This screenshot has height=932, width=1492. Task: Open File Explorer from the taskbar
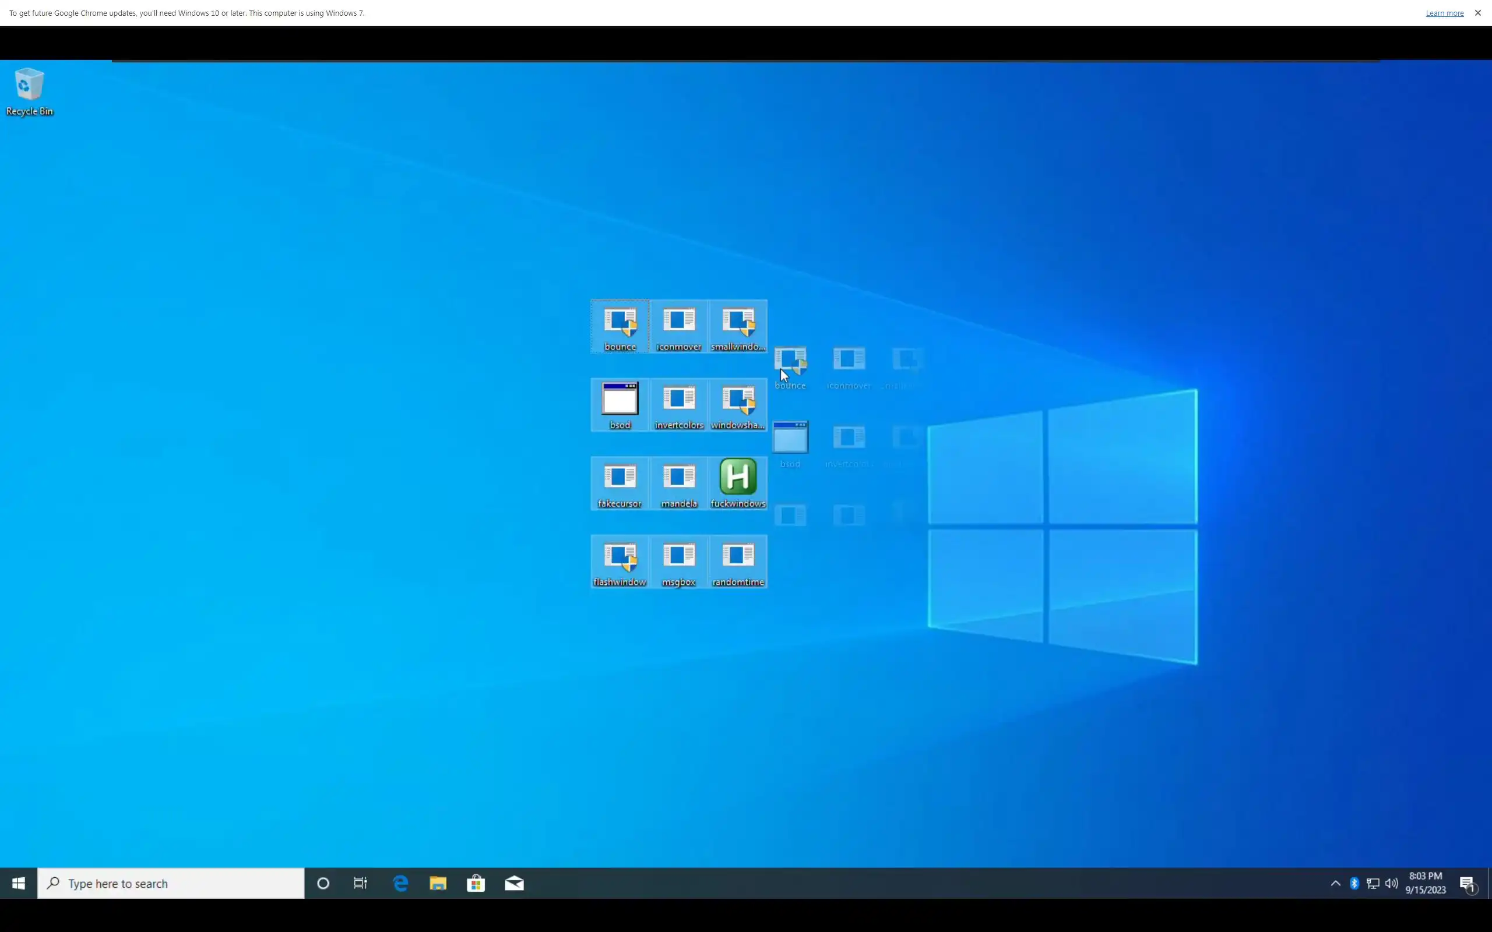pos(438,883)
